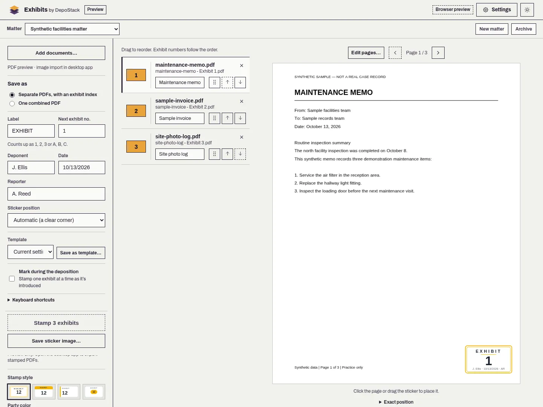Enable Mark during the deposition checkbox

12,279
